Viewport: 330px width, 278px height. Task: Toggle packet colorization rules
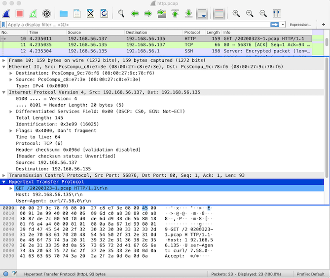[219, 14]
